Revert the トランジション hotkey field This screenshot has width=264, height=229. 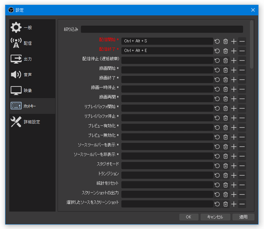(217, 176)
